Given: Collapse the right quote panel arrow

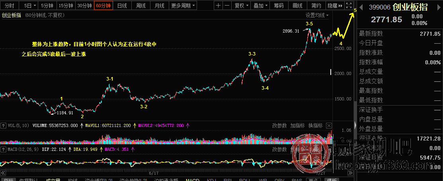Looking at the screenshot, I should 355,124.
